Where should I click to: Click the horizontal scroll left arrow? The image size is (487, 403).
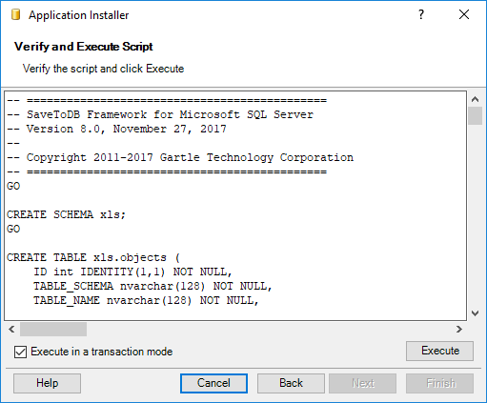coord(11,329)
